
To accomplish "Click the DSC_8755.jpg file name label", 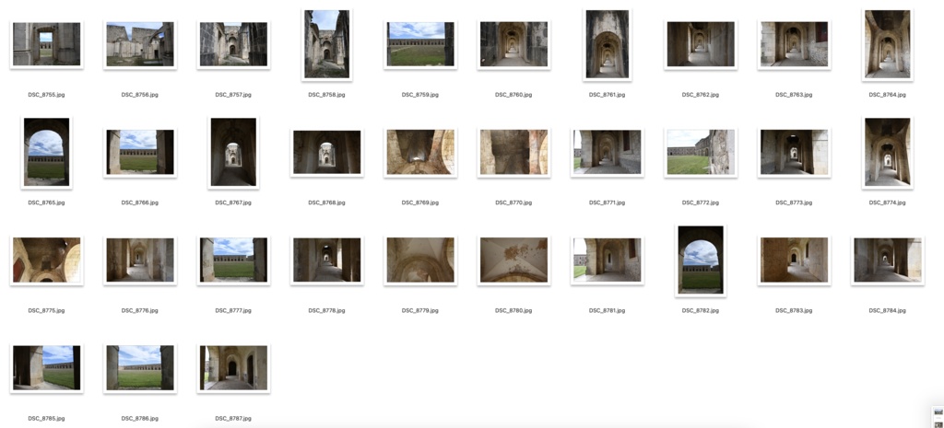I will (46, 95).
